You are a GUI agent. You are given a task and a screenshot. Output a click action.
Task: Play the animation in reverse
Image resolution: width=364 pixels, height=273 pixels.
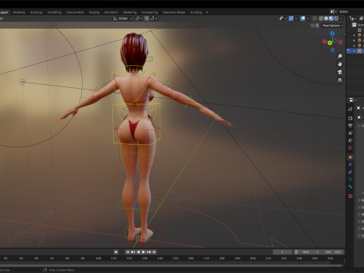point(138,252)
